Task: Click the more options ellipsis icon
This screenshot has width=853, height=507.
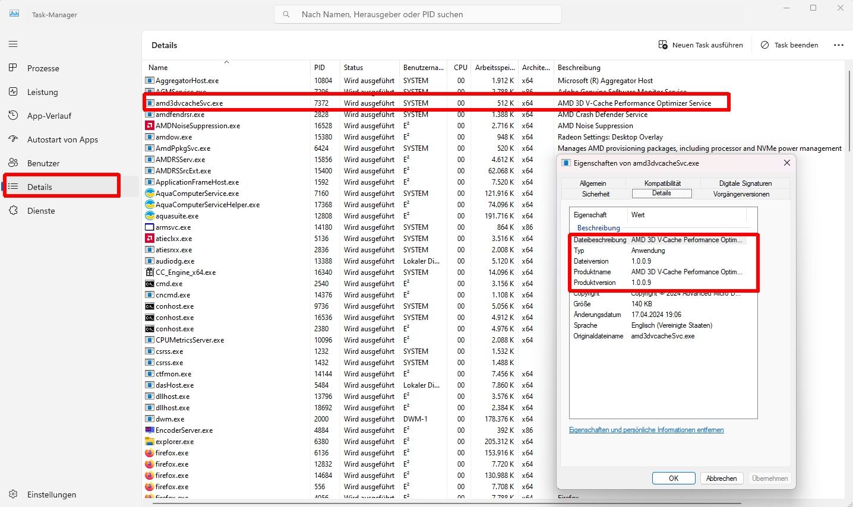Action: [x=838, y=45]
